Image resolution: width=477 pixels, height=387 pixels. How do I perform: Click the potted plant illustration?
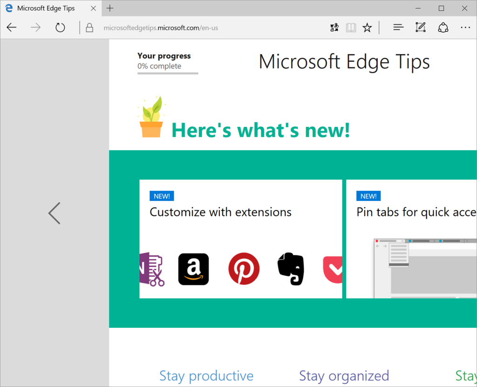pyautogui.click(x=151, y=117)
